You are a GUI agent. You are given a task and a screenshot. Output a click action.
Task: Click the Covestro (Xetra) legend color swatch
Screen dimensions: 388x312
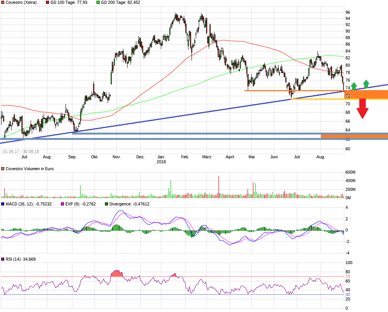click(3, 2)
